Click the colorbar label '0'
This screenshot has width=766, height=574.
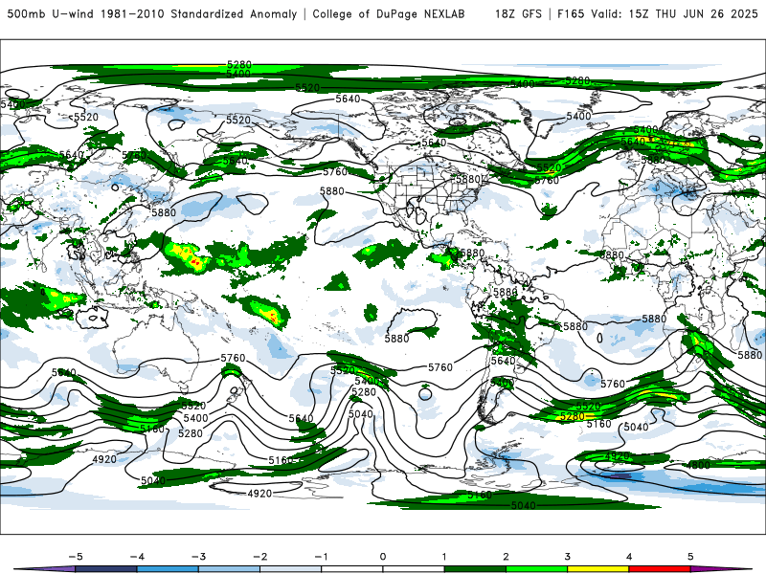[x=382, y=557]
